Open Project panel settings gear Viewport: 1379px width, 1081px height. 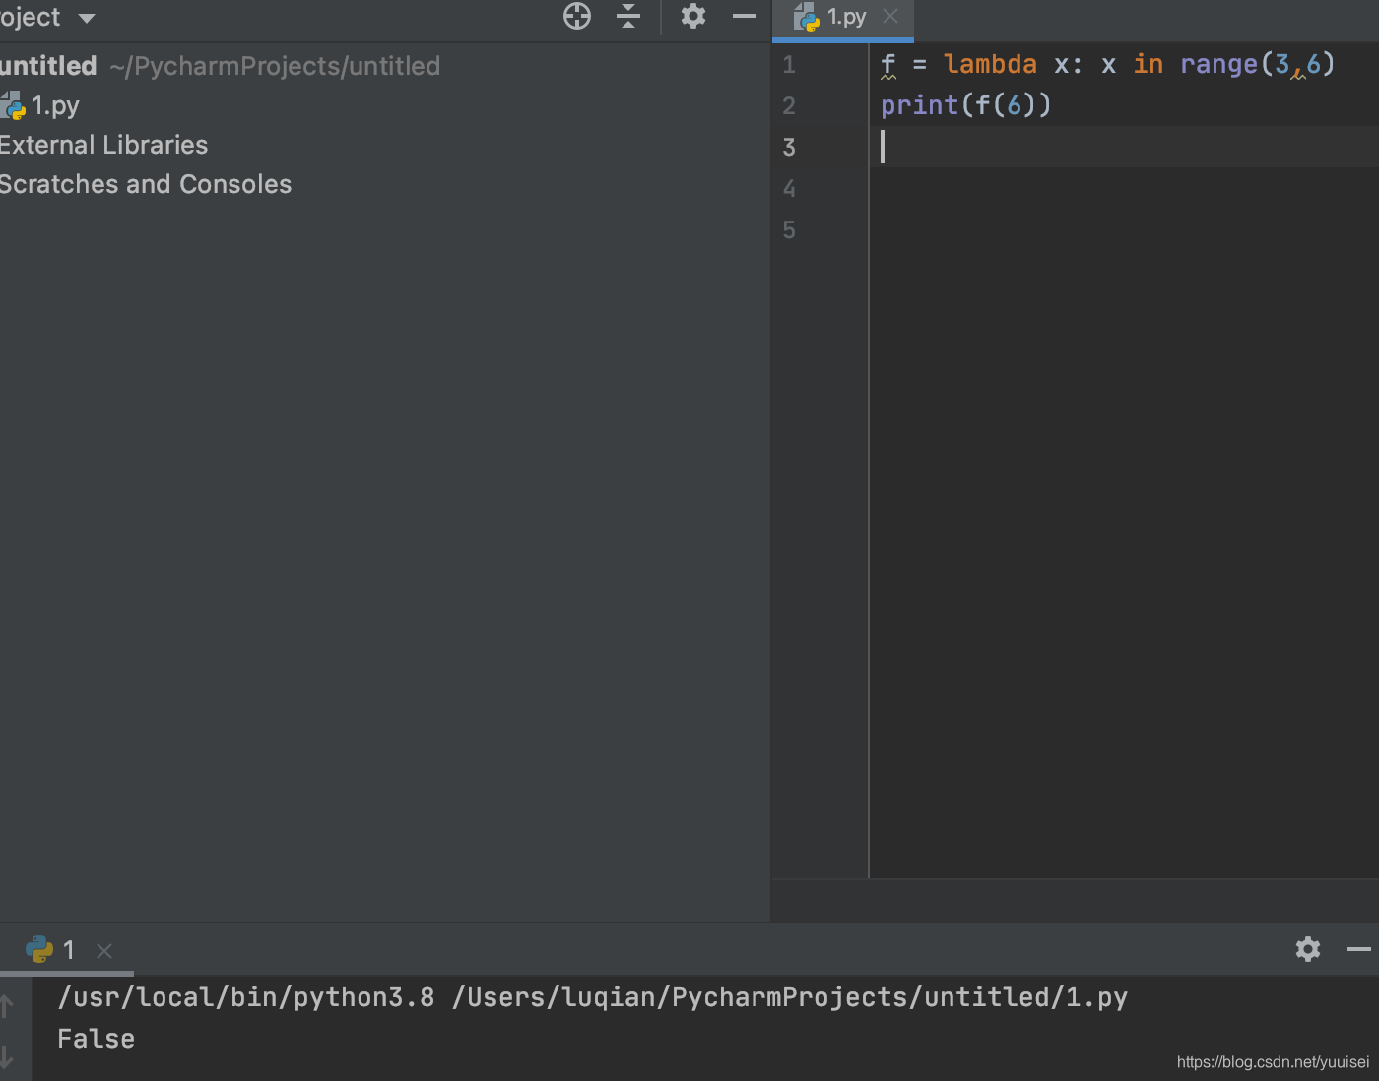pyautogui.click(x=693, y=16)
